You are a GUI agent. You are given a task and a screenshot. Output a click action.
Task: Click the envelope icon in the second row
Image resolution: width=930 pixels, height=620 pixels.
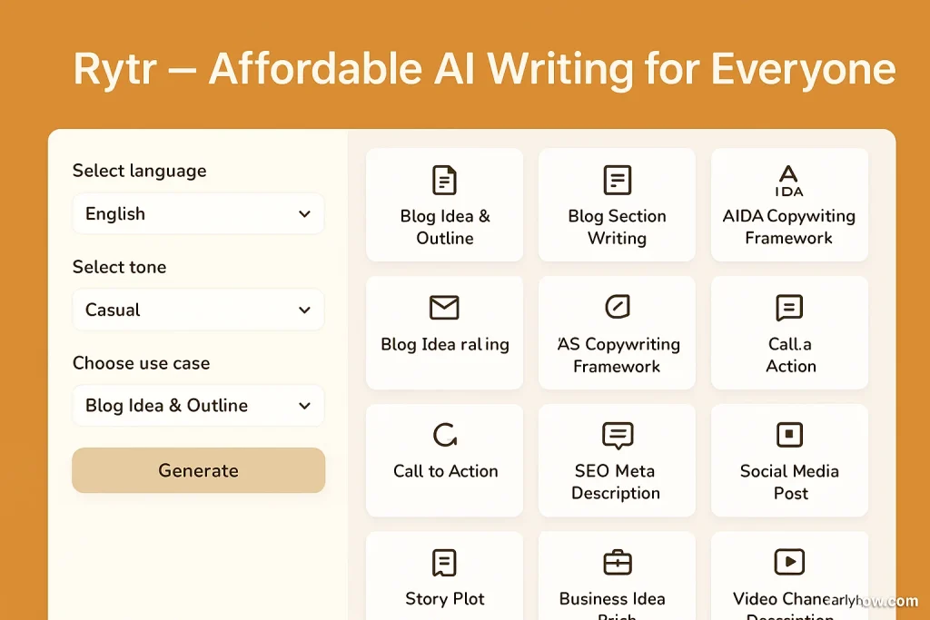point(444,309)
